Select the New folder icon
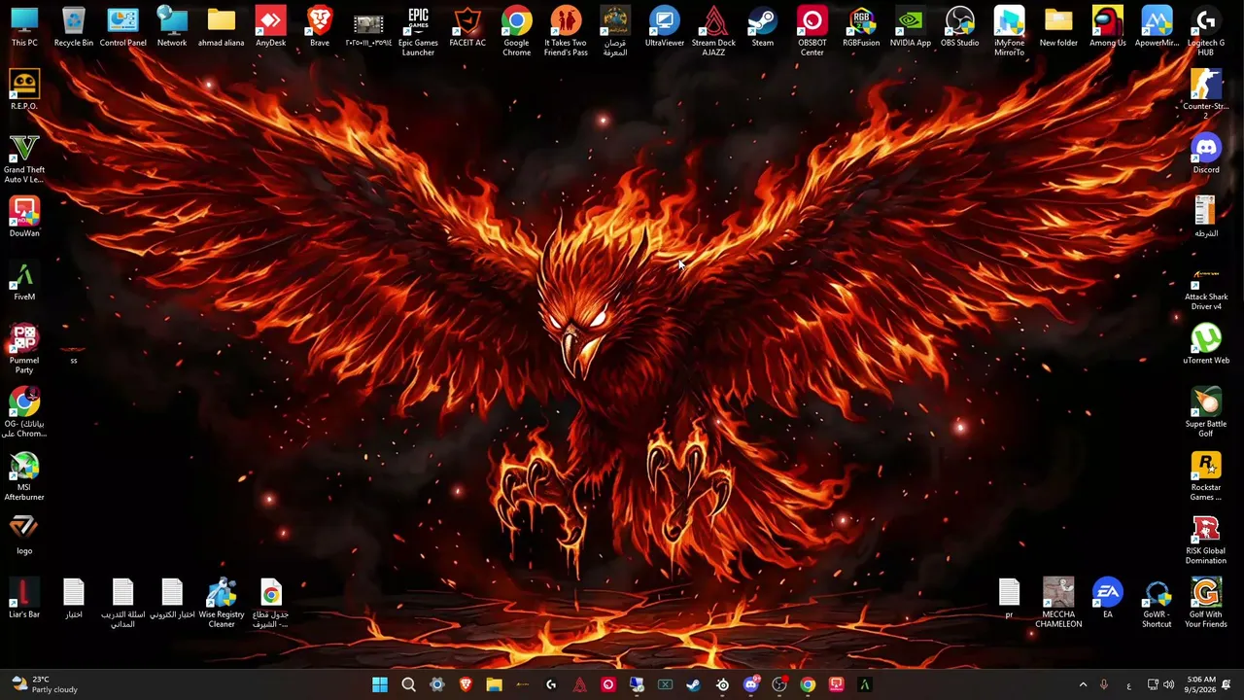This screenshot has width=1244, height=700. pos(1058,27)
